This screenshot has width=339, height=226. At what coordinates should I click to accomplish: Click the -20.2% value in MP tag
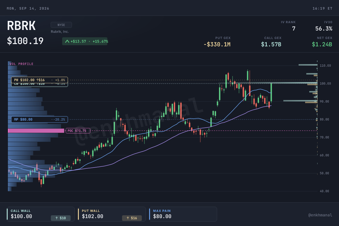[59, 119]
